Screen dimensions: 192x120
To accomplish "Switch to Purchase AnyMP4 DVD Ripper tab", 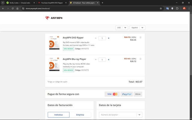I will 52,3.
